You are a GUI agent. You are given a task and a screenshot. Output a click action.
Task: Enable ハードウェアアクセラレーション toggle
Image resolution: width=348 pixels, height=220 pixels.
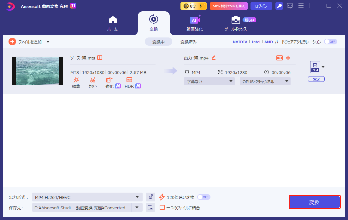[x=330, y=41]
